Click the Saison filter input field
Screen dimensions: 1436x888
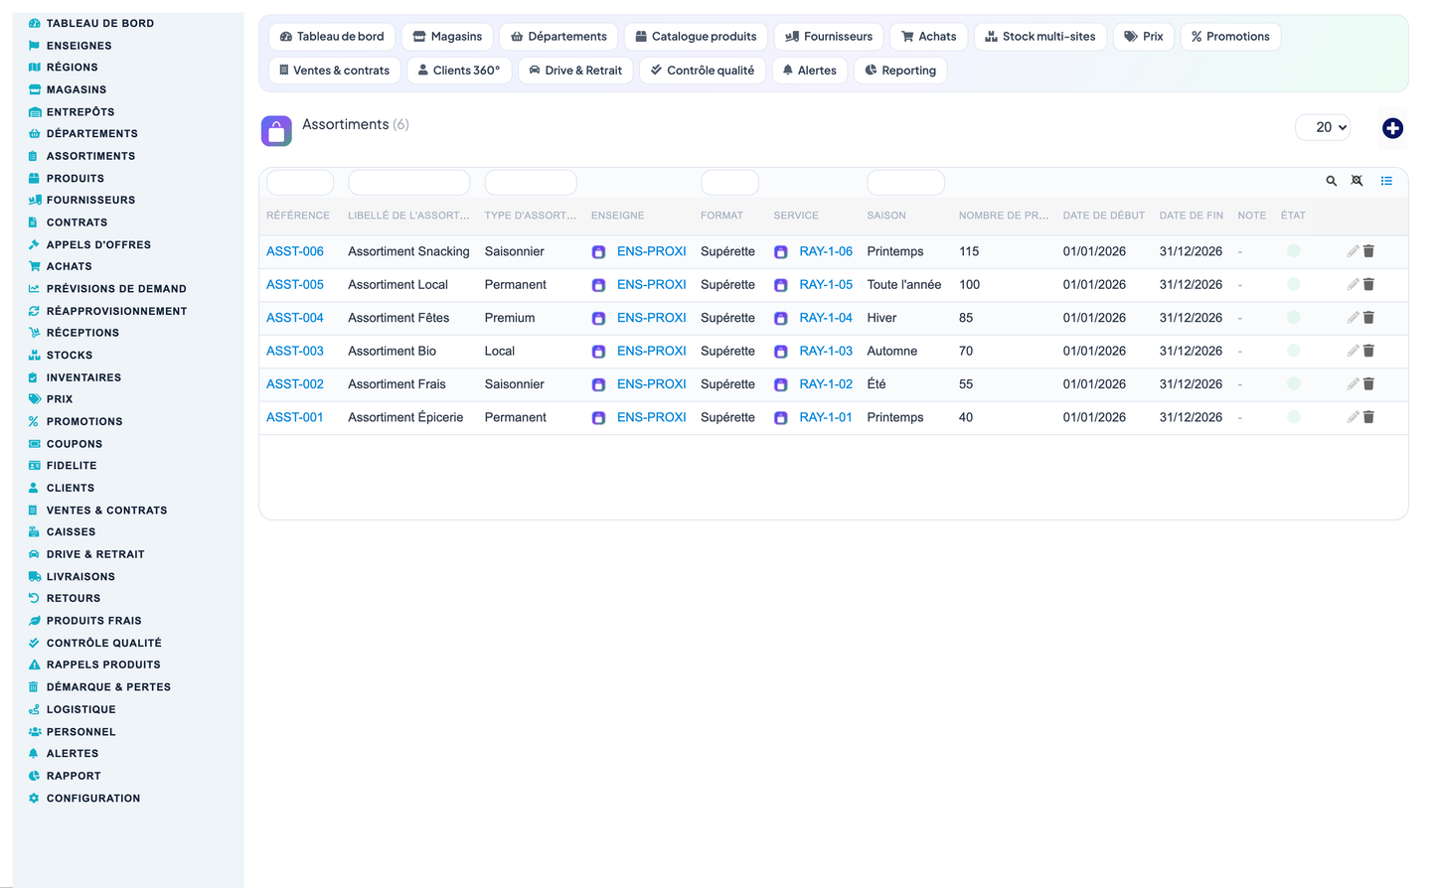pyautogui.click(x=905, y=183)
